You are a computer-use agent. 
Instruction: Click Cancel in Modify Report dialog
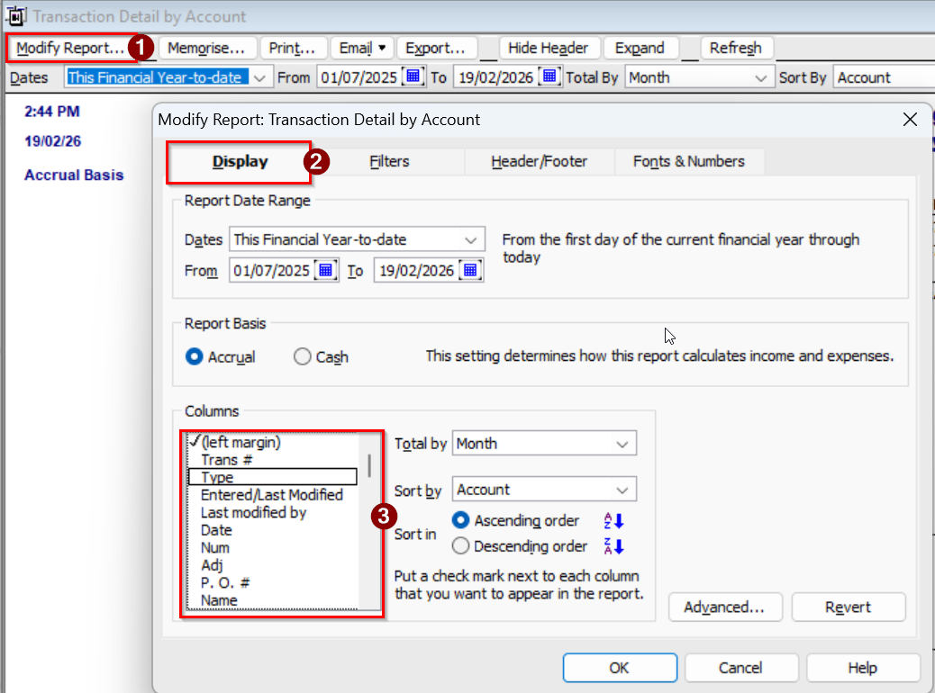740,668
